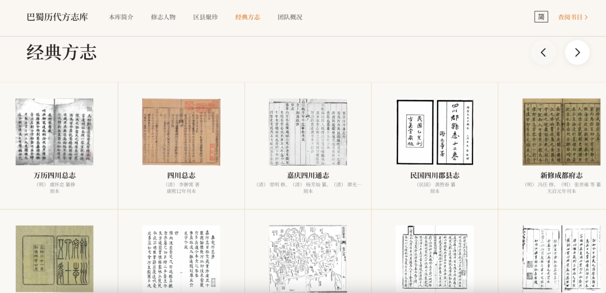The width and height of the screenshot is (606, 293).
Task: Click the authors line beginning （清）常明 修
Action: click(x=308, y=185)
